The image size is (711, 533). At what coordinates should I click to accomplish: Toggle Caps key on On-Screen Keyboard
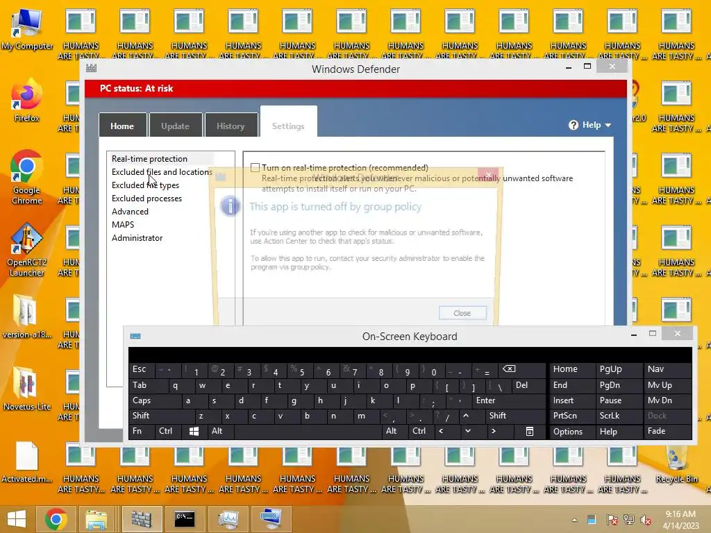155,400
